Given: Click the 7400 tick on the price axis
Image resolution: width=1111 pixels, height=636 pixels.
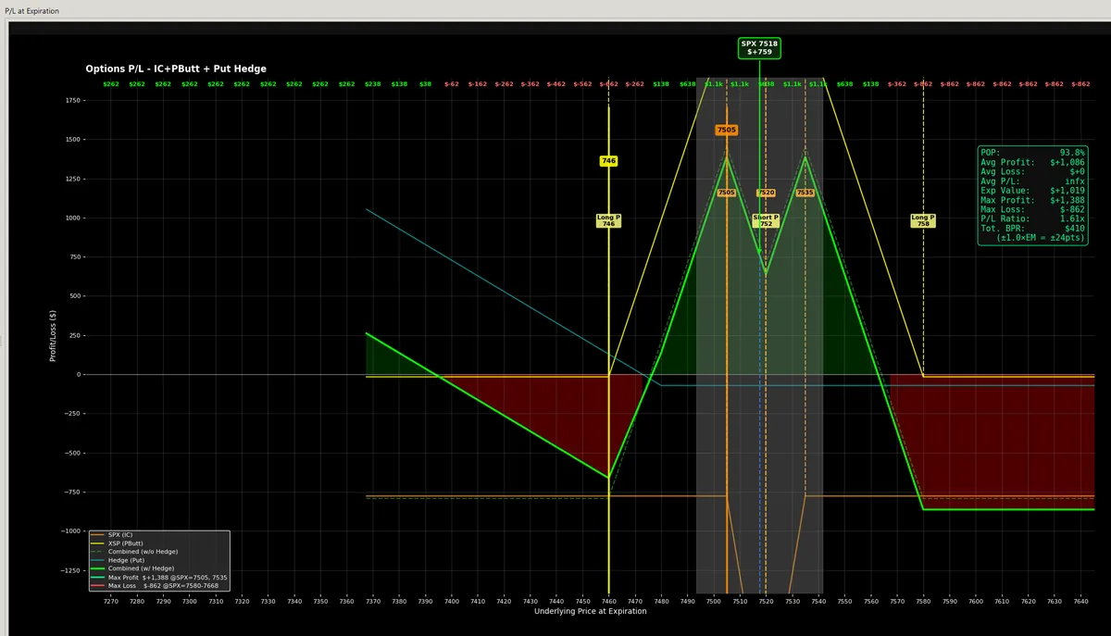Looking at the screenshot, I should (x=451, y=601).
